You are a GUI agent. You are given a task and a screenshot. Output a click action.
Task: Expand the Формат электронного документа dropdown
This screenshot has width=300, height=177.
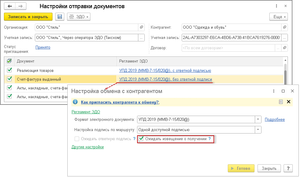click(258, 120)
